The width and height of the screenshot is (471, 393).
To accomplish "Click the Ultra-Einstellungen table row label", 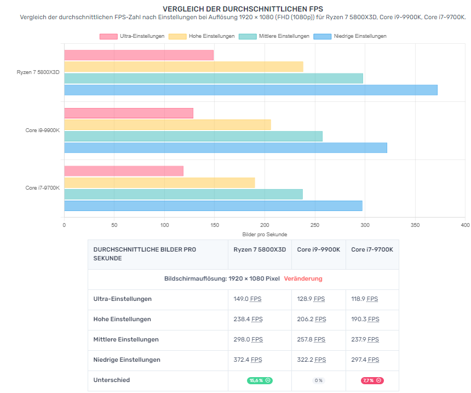I will (x=122, y=299).
